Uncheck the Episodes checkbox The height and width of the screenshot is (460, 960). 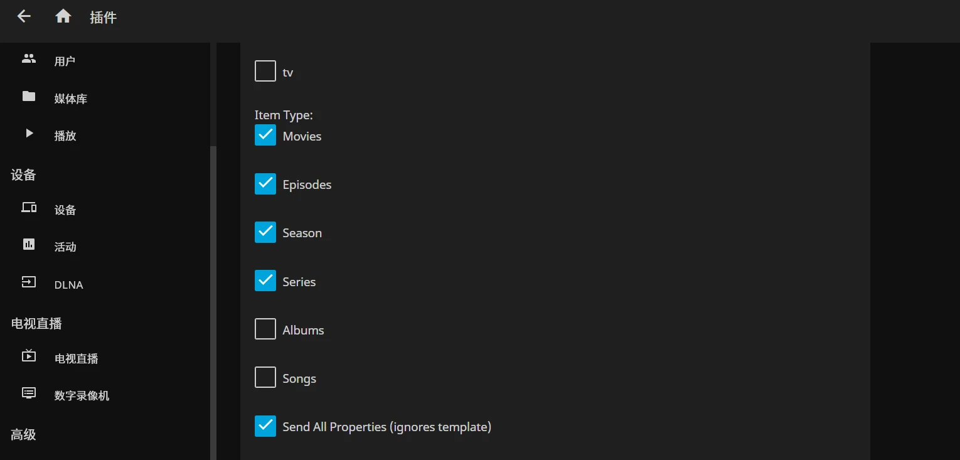265,183
